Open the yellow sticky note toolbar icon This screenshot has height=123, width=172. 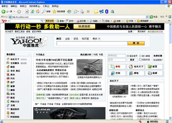click(96, 11)
